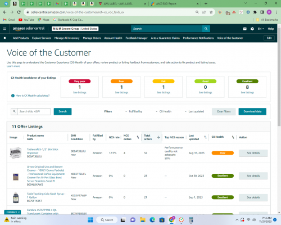Screen dimensions: 281x225
Task: Reload the page with the refresh icon
Action: click(19, 12)
